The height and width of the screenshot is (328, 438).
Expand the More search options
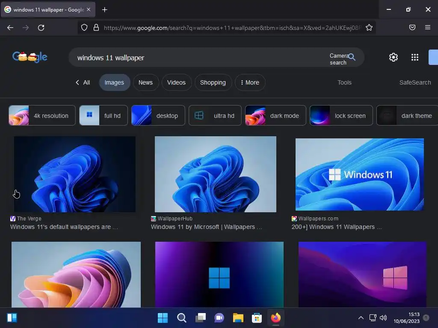[250, 82]
